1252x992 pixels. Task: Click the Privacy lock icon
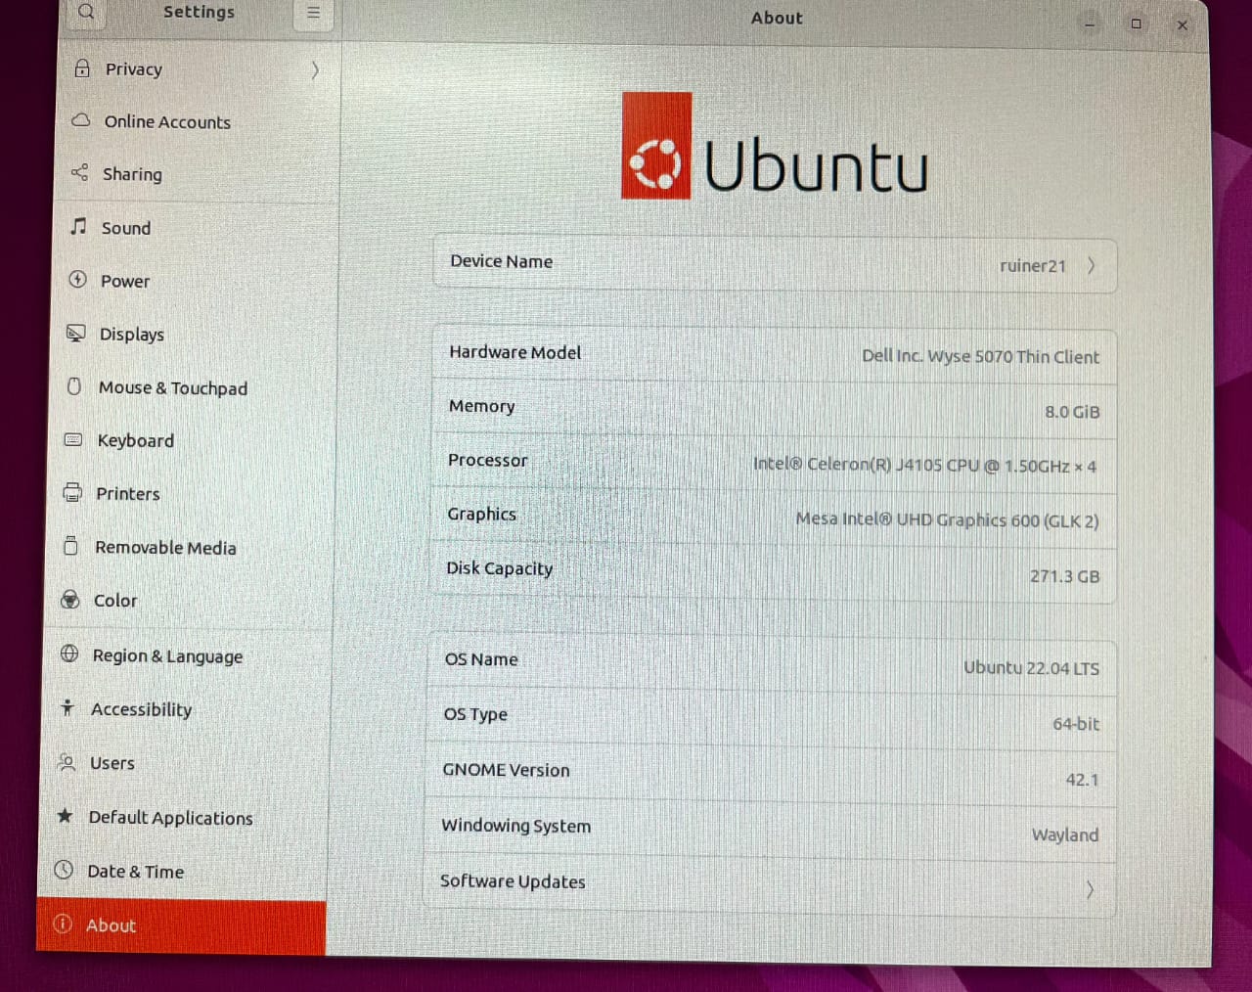82,68
